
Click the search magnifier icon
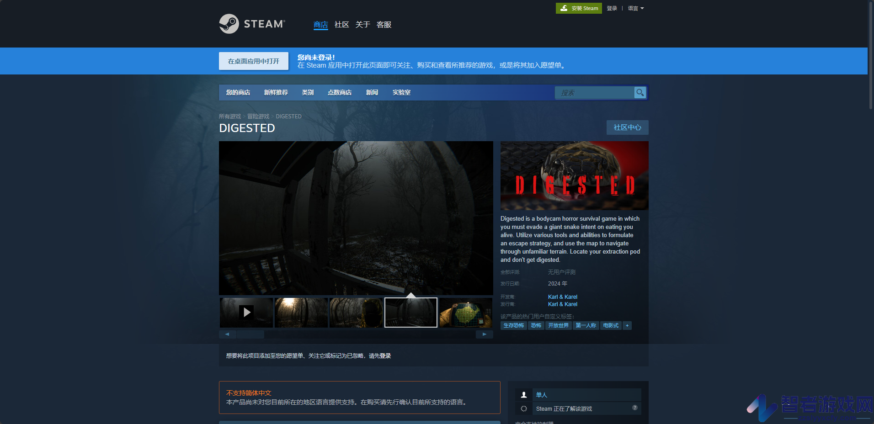pos(640,92)
